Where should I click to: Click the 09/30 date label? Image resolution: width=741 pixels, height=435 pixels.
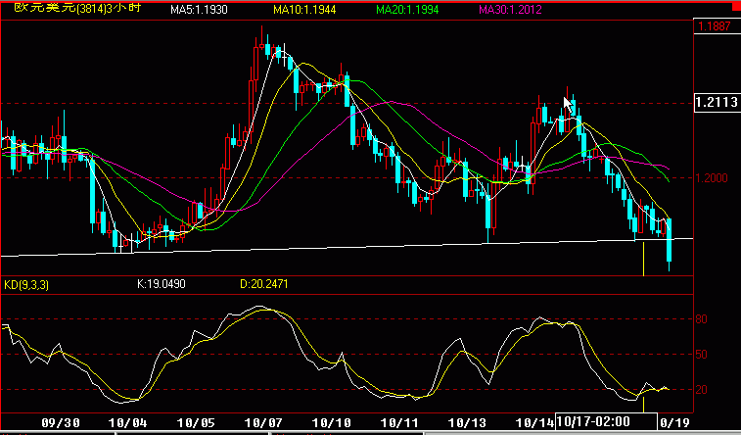click(61, 422)
